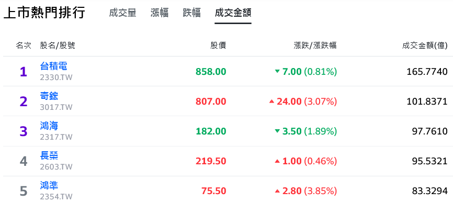Click the down arrow for 台積電 change

click(277, 71)
